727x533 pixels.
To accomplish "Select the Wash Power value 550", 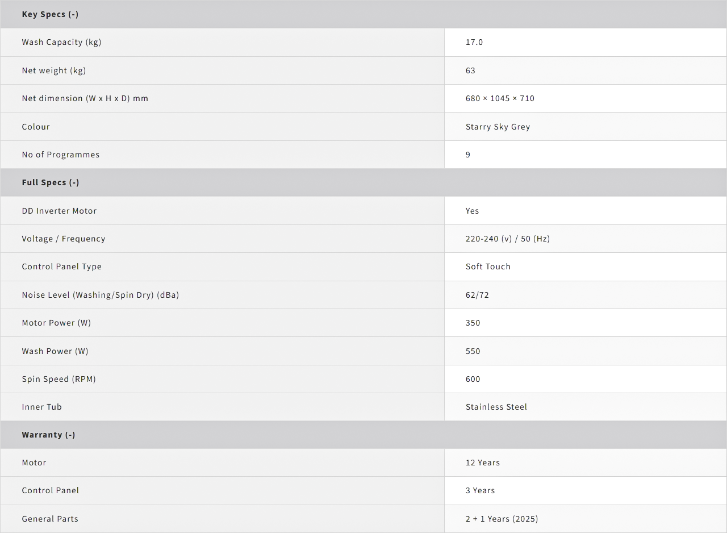I will (x=473, y=351).
